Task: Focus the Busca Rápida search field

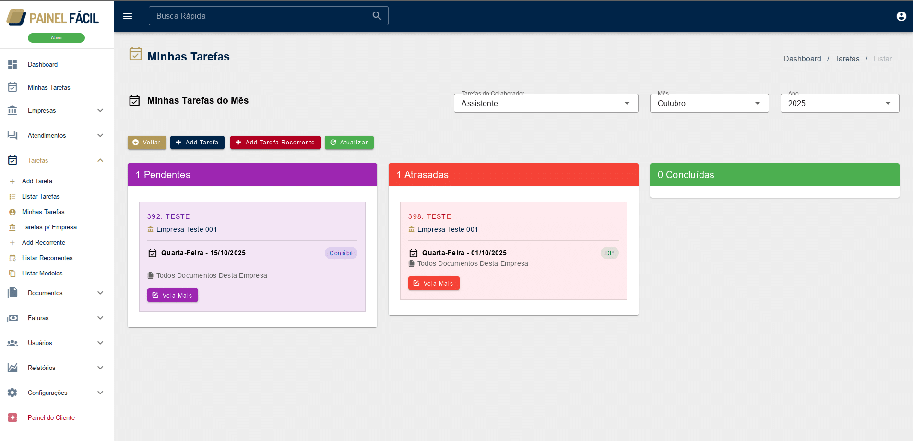Action: click(x=261, y=16)
